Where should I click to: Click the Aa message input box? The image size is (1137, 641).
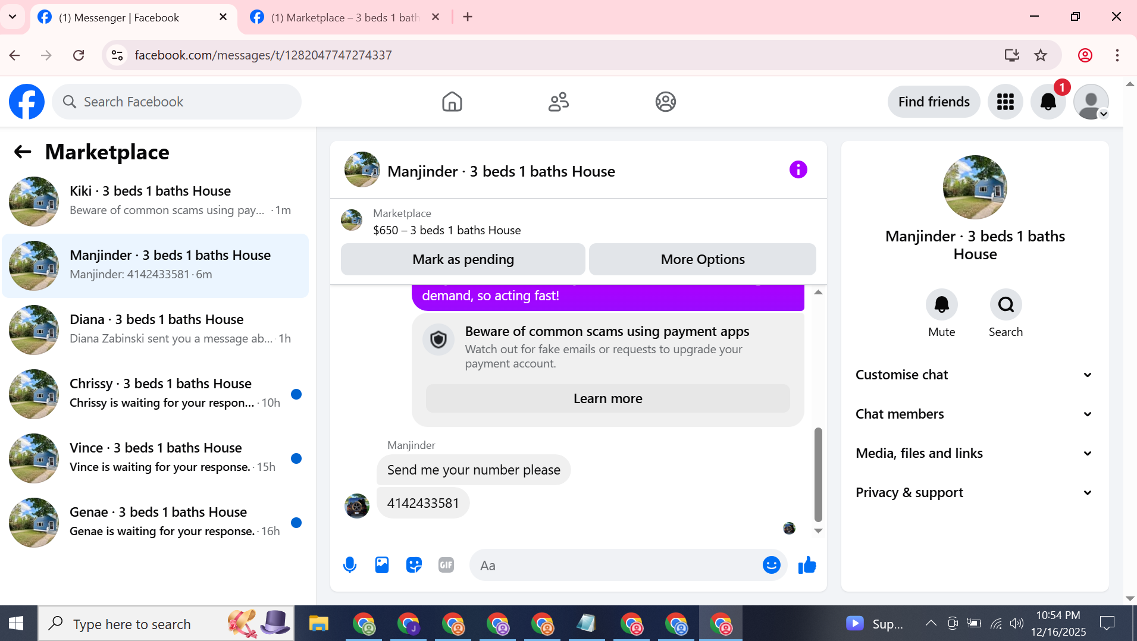click(616, 565)
